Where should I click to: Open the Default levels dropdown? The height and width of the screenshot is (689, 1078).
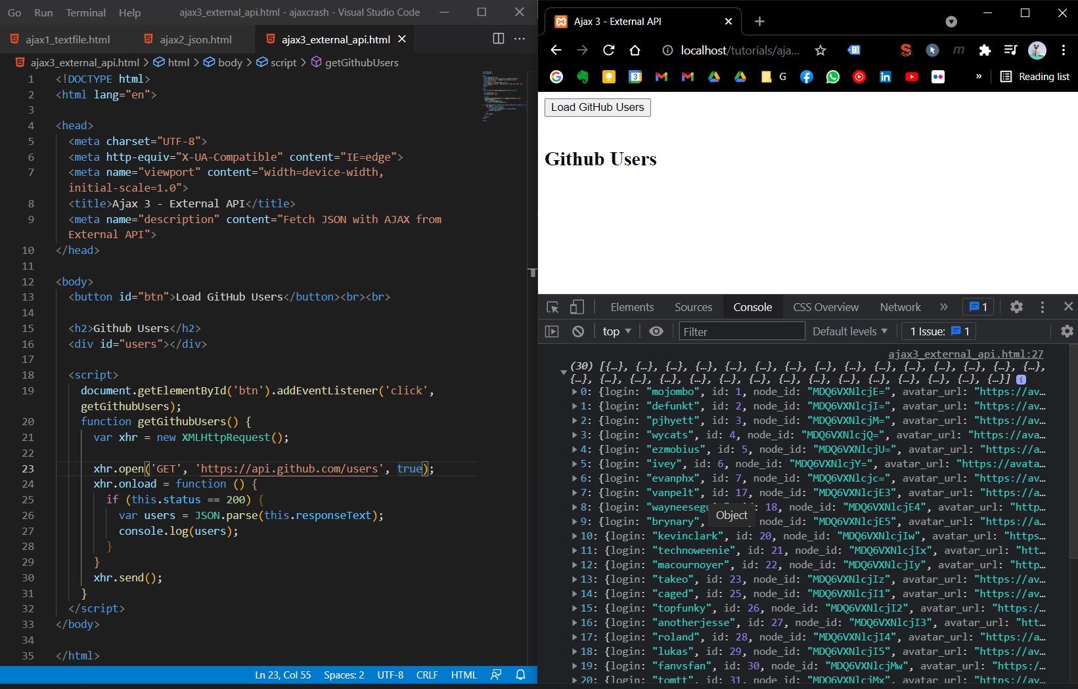850,331
